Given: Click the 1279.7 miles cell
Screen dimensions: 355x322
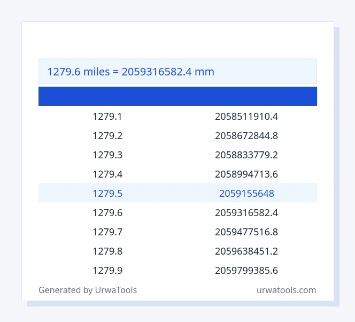Looking at the screenshot, I should click(107, 232).
